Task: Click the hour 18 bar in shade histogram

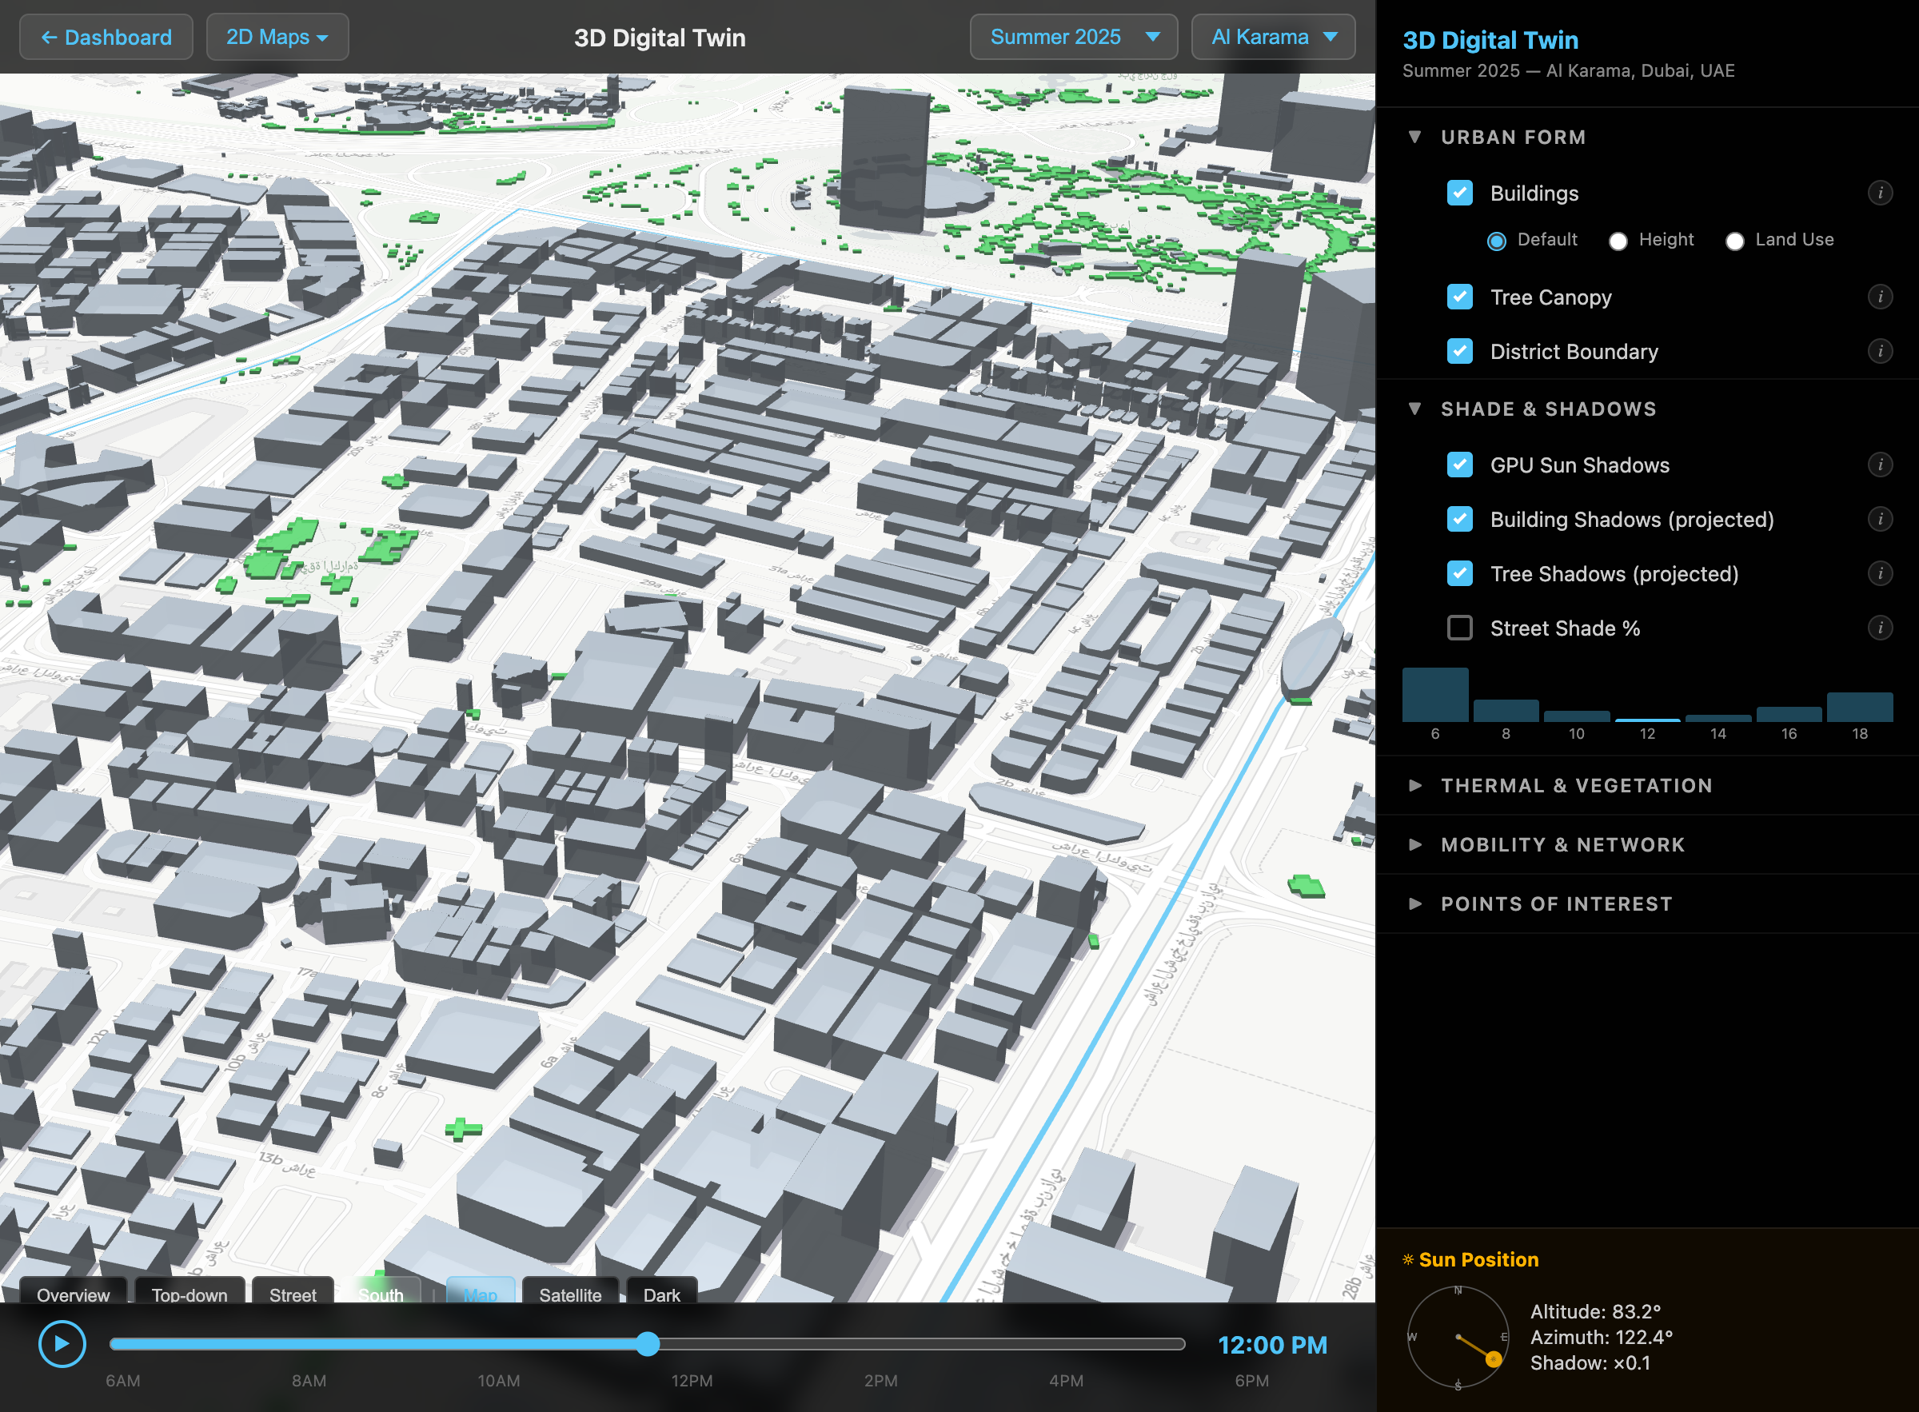Action: point(1860,707)
